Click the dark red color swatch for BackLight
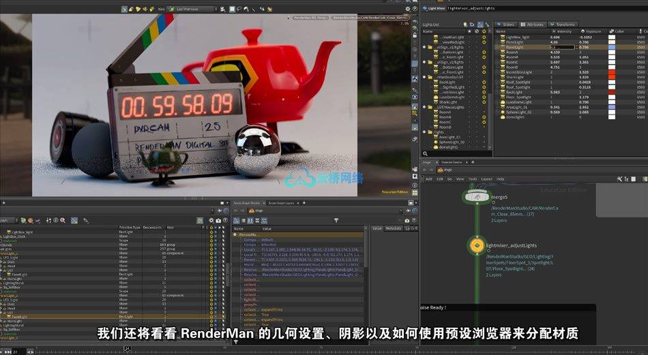Image resolution: width=648 pixels, height=355 pixels. point(612,92)
